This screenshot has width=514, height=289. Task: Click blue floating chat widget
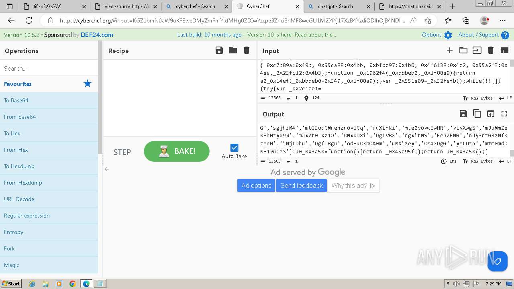pos(497,261)
